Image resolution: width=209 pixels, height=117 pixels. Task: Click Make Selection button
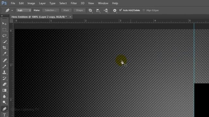51,10
